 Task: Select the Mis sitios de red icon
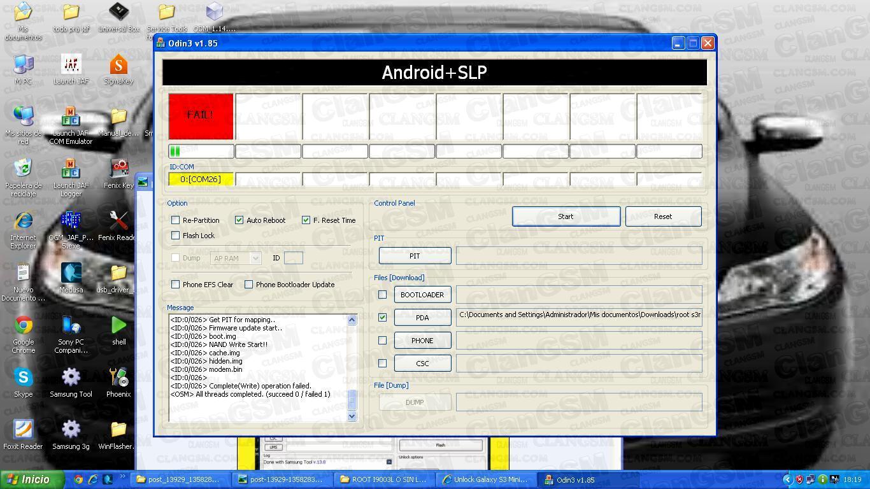point(24,125)
